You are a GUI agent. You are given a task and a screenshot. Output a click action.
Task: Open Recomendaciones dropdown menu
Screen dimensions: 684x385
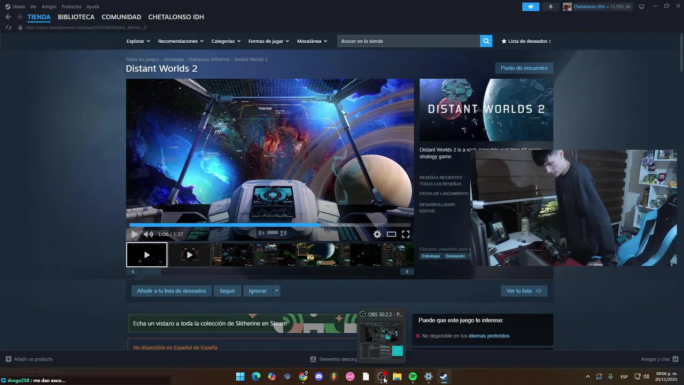point(181,41)
